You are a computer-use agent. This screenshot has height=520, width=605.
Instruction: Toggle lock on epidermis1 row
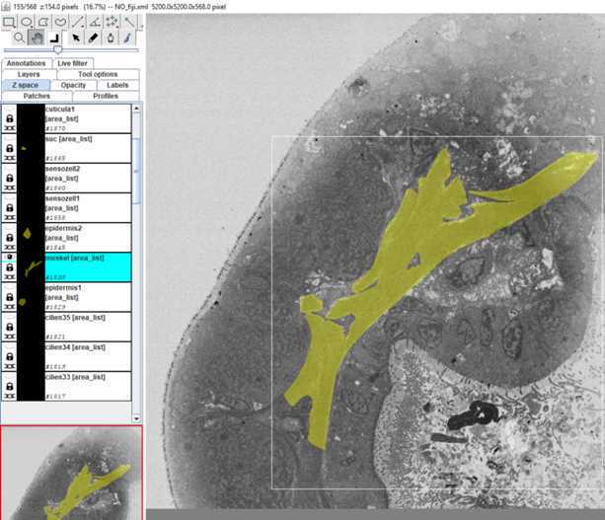pyautogui.click(x=10, y=297)
